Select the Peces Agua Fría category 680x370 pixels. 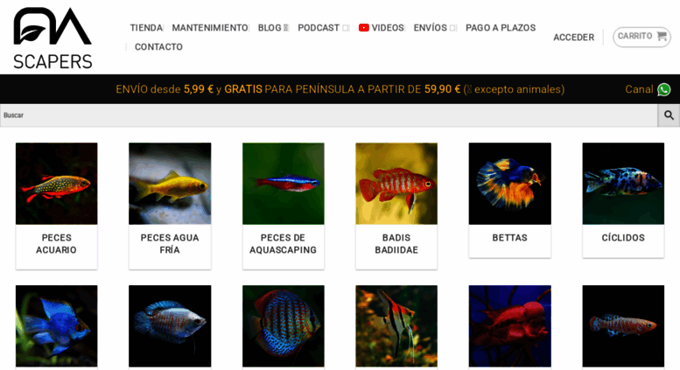point(170,206)
